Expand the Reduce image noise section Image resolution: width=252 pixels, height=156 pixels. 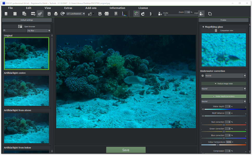[x=223, y=84]
